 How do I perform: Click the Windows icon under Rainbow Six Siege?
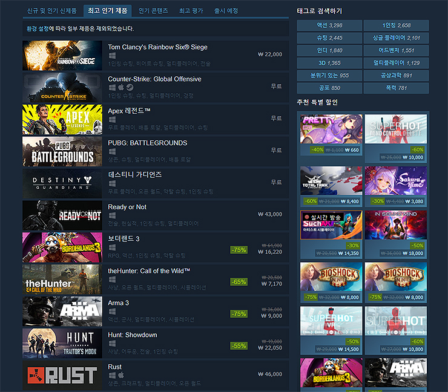112,56
